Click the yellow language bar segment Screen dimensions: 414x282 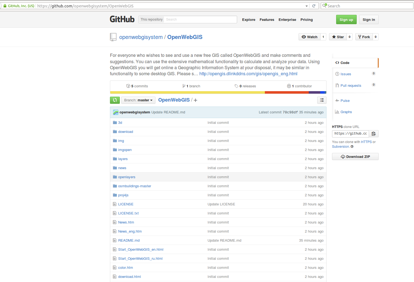(187, 93)
